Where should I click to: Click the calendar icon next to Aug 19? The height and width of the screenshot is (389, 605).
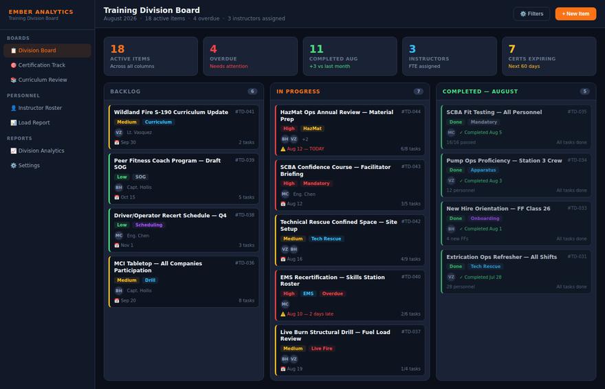[283, 369]
